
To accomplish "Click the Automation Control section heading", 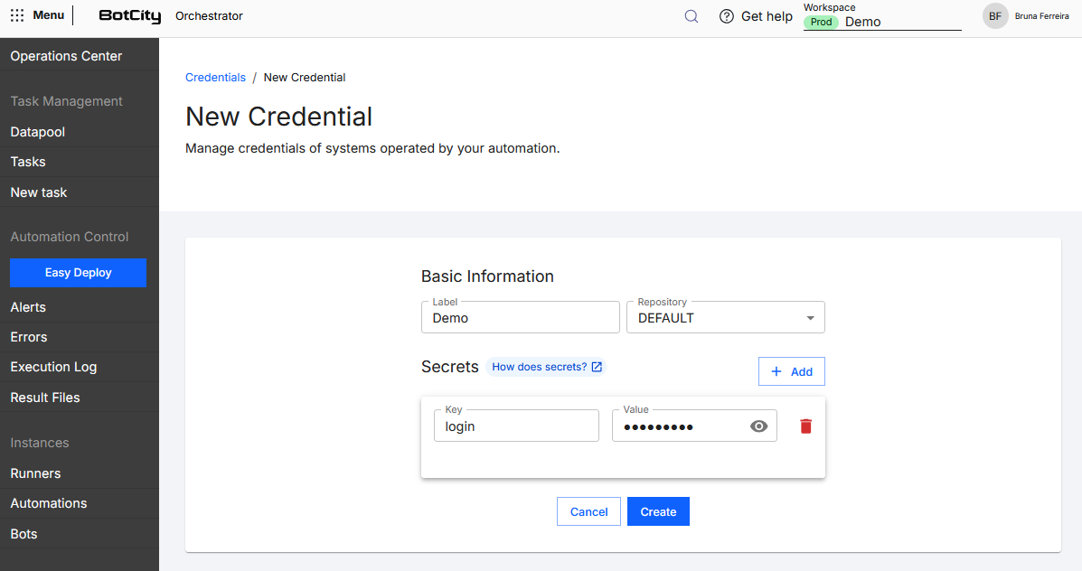I will tap(69, 237).
